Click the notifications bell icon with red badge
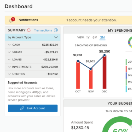The image size is (132, 132). [12, 20]
